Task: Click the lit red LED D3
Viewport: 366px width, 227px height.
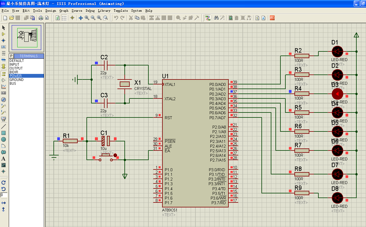Action: pyautogui.click(x=337, y=94)
